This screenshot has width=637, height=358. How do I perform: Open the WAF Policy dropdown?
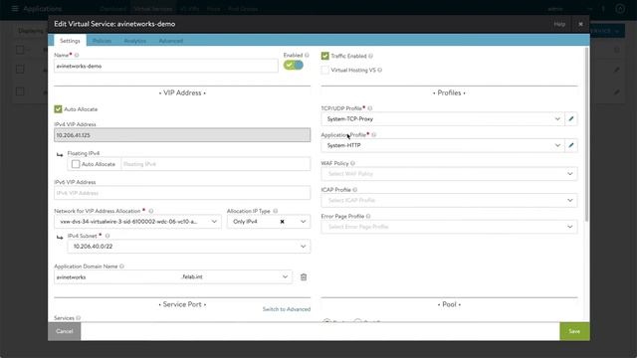click(x=570, y=174)
